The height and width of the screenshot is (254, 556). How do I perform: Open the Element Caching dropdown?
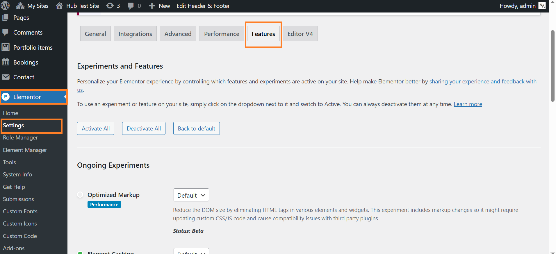tap(191, 251)
